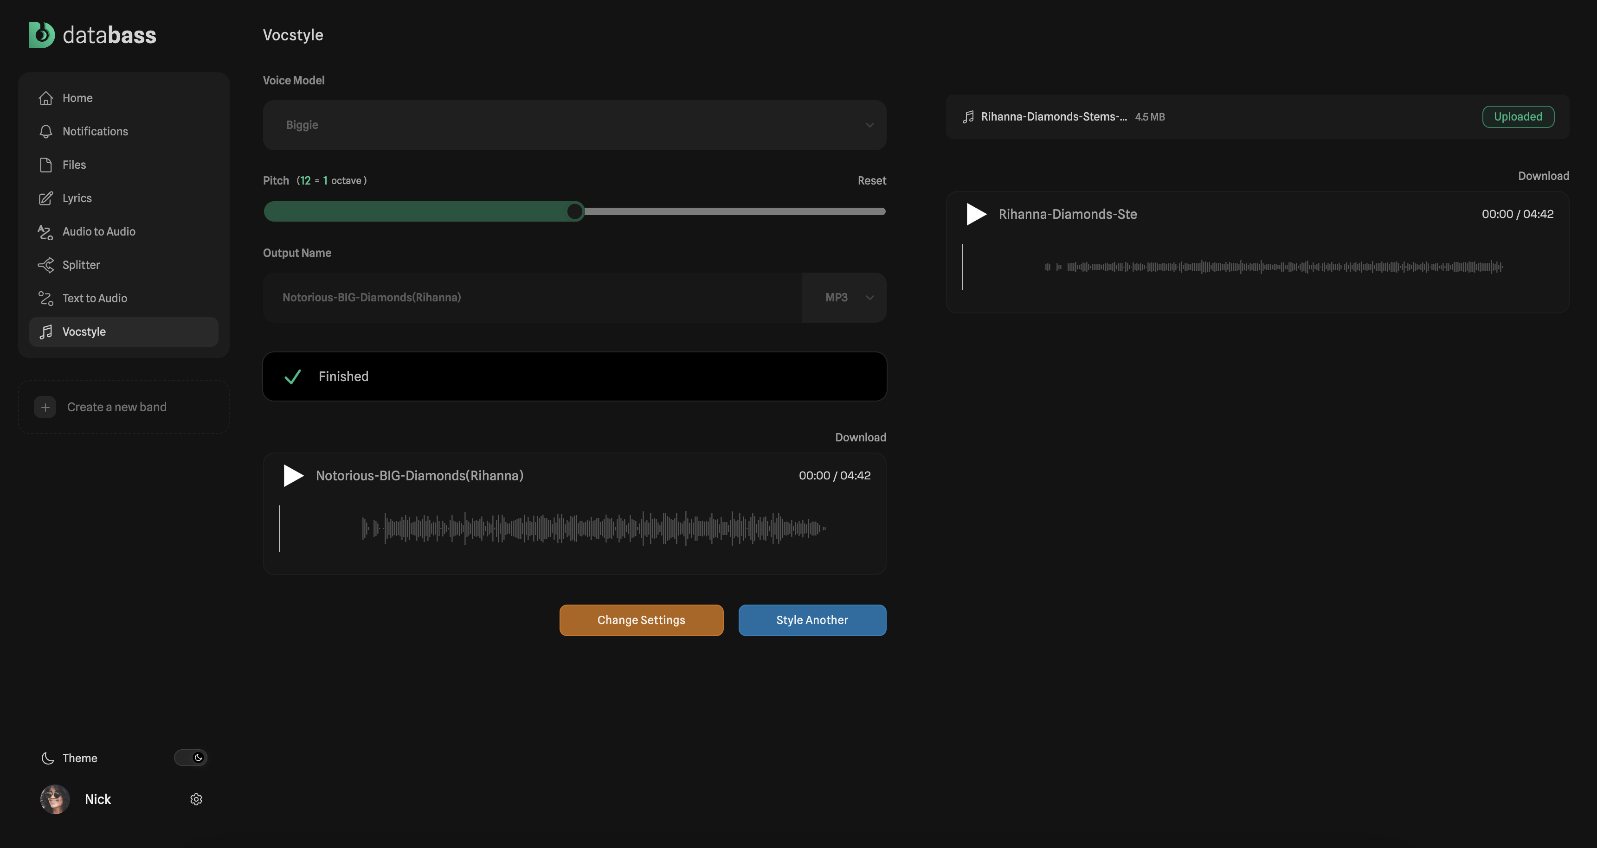Select the Vocstyle sidebar item
1597x848 pixels.
pos(124,332)
